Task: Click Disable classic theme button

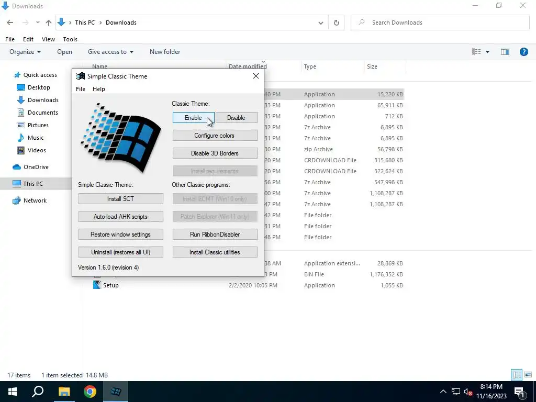Action: pos(236,118)
